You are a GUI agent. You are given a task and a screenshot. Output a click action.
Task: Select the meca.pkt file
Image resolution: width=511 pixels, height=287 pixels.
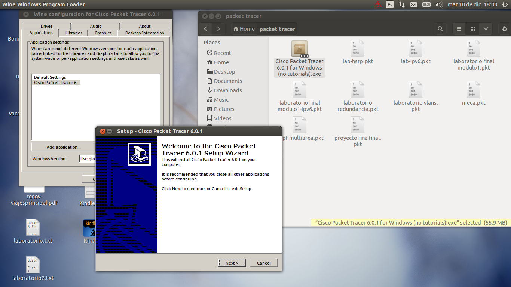(473, 90)
